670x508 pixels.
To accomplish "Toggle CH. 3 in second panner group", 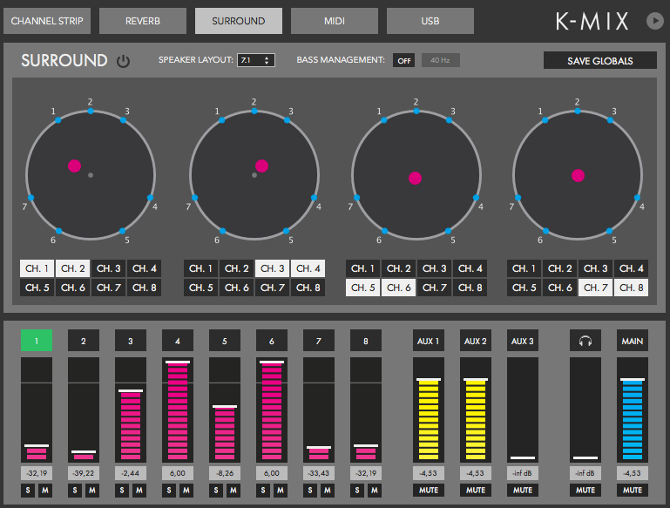I will pyautogui.click(x=272, y=268).
